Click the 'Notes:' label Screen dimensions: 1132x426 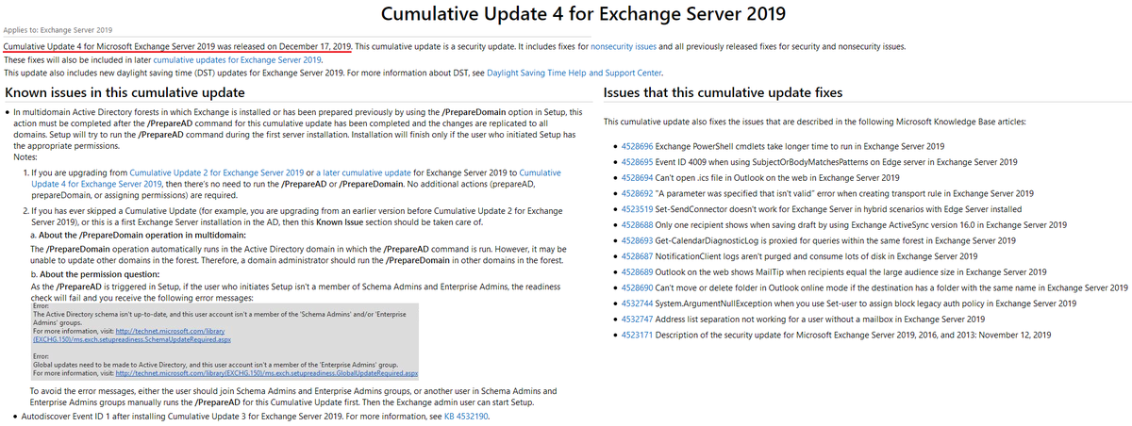[25, 157]
